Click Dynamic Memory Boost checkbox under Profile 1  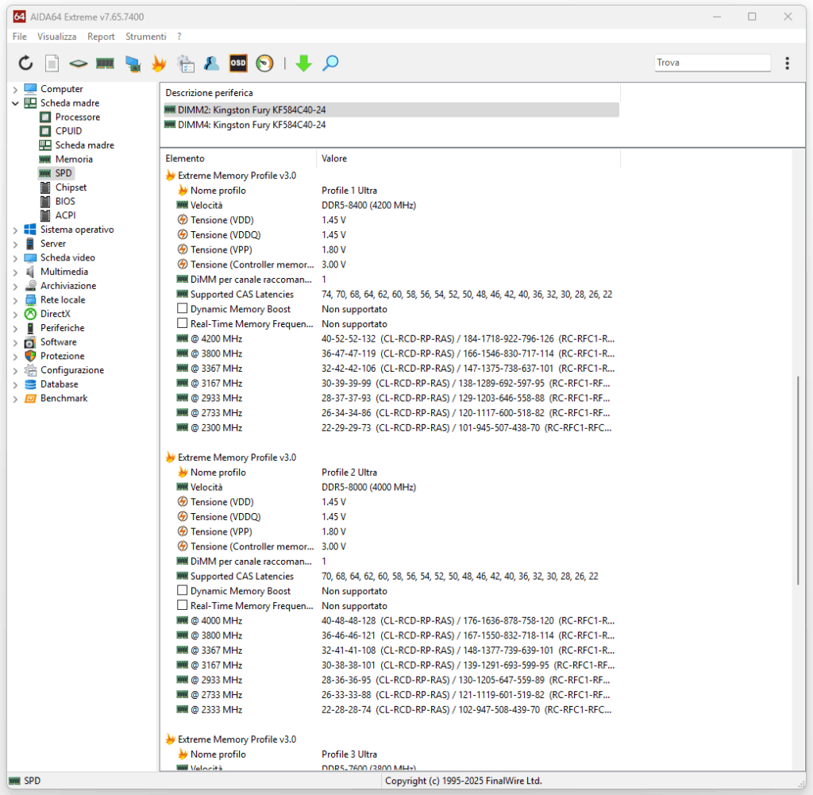pos(182,309)
